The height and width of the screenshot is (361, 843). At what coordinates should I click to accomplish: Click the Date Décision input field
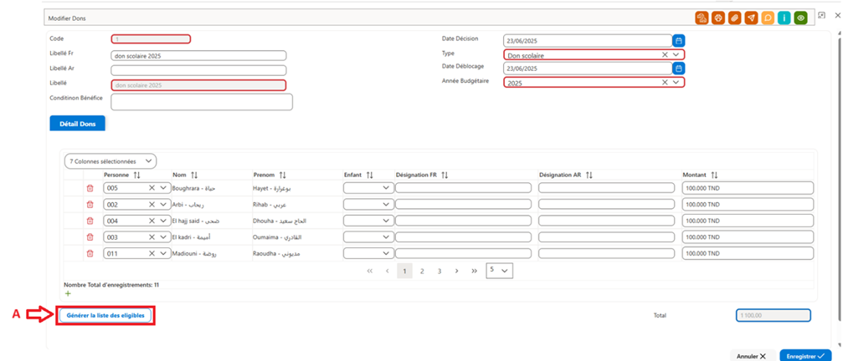click(x=588, y=40)
